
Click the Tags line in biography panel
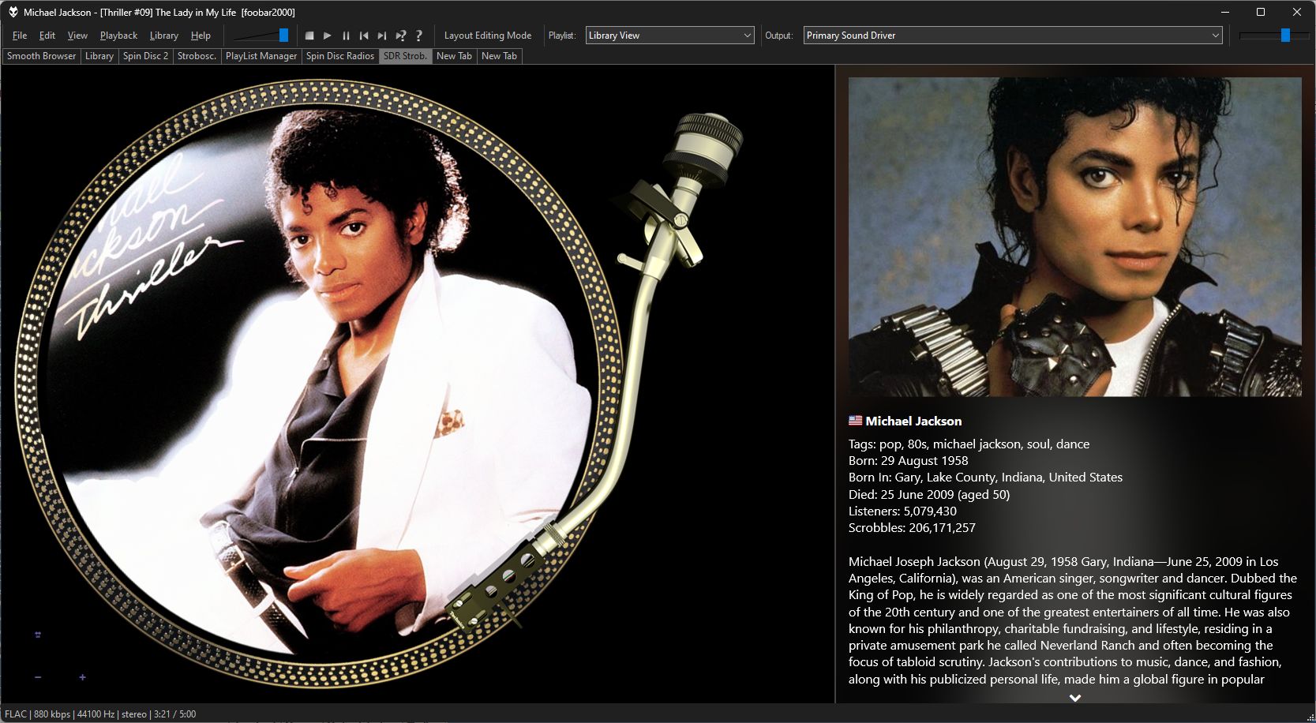pos(969,444)
